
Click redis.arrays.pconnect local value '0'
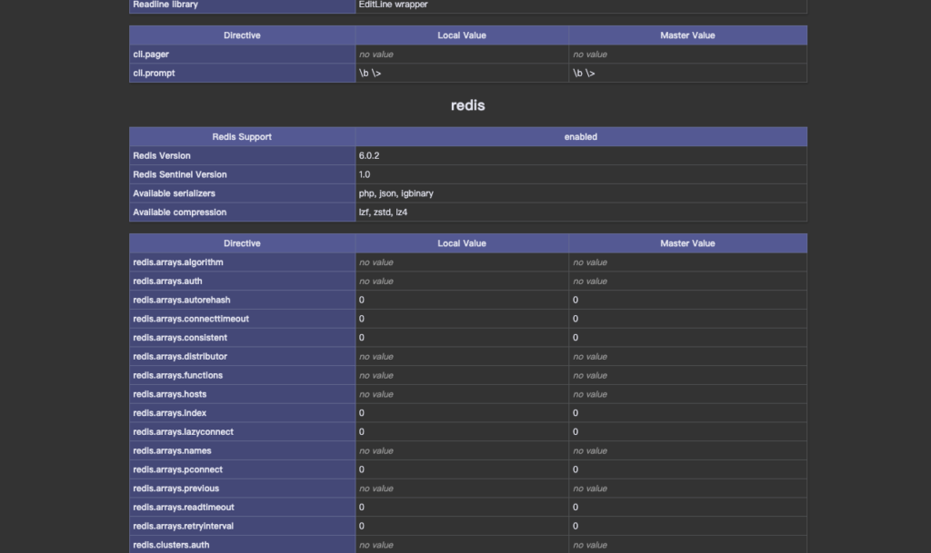click(x=362, y=470)
